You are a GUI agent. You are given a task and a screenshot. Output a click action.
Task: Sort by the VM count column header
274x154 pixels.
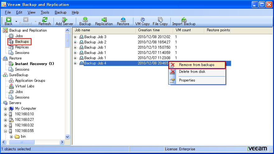click(x=189, y=30)
